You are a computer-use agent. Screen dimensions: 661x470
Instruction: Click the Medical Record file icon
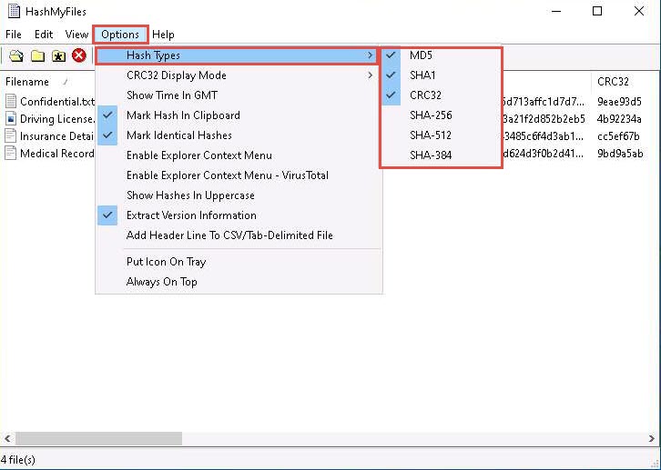coord(11,154)
